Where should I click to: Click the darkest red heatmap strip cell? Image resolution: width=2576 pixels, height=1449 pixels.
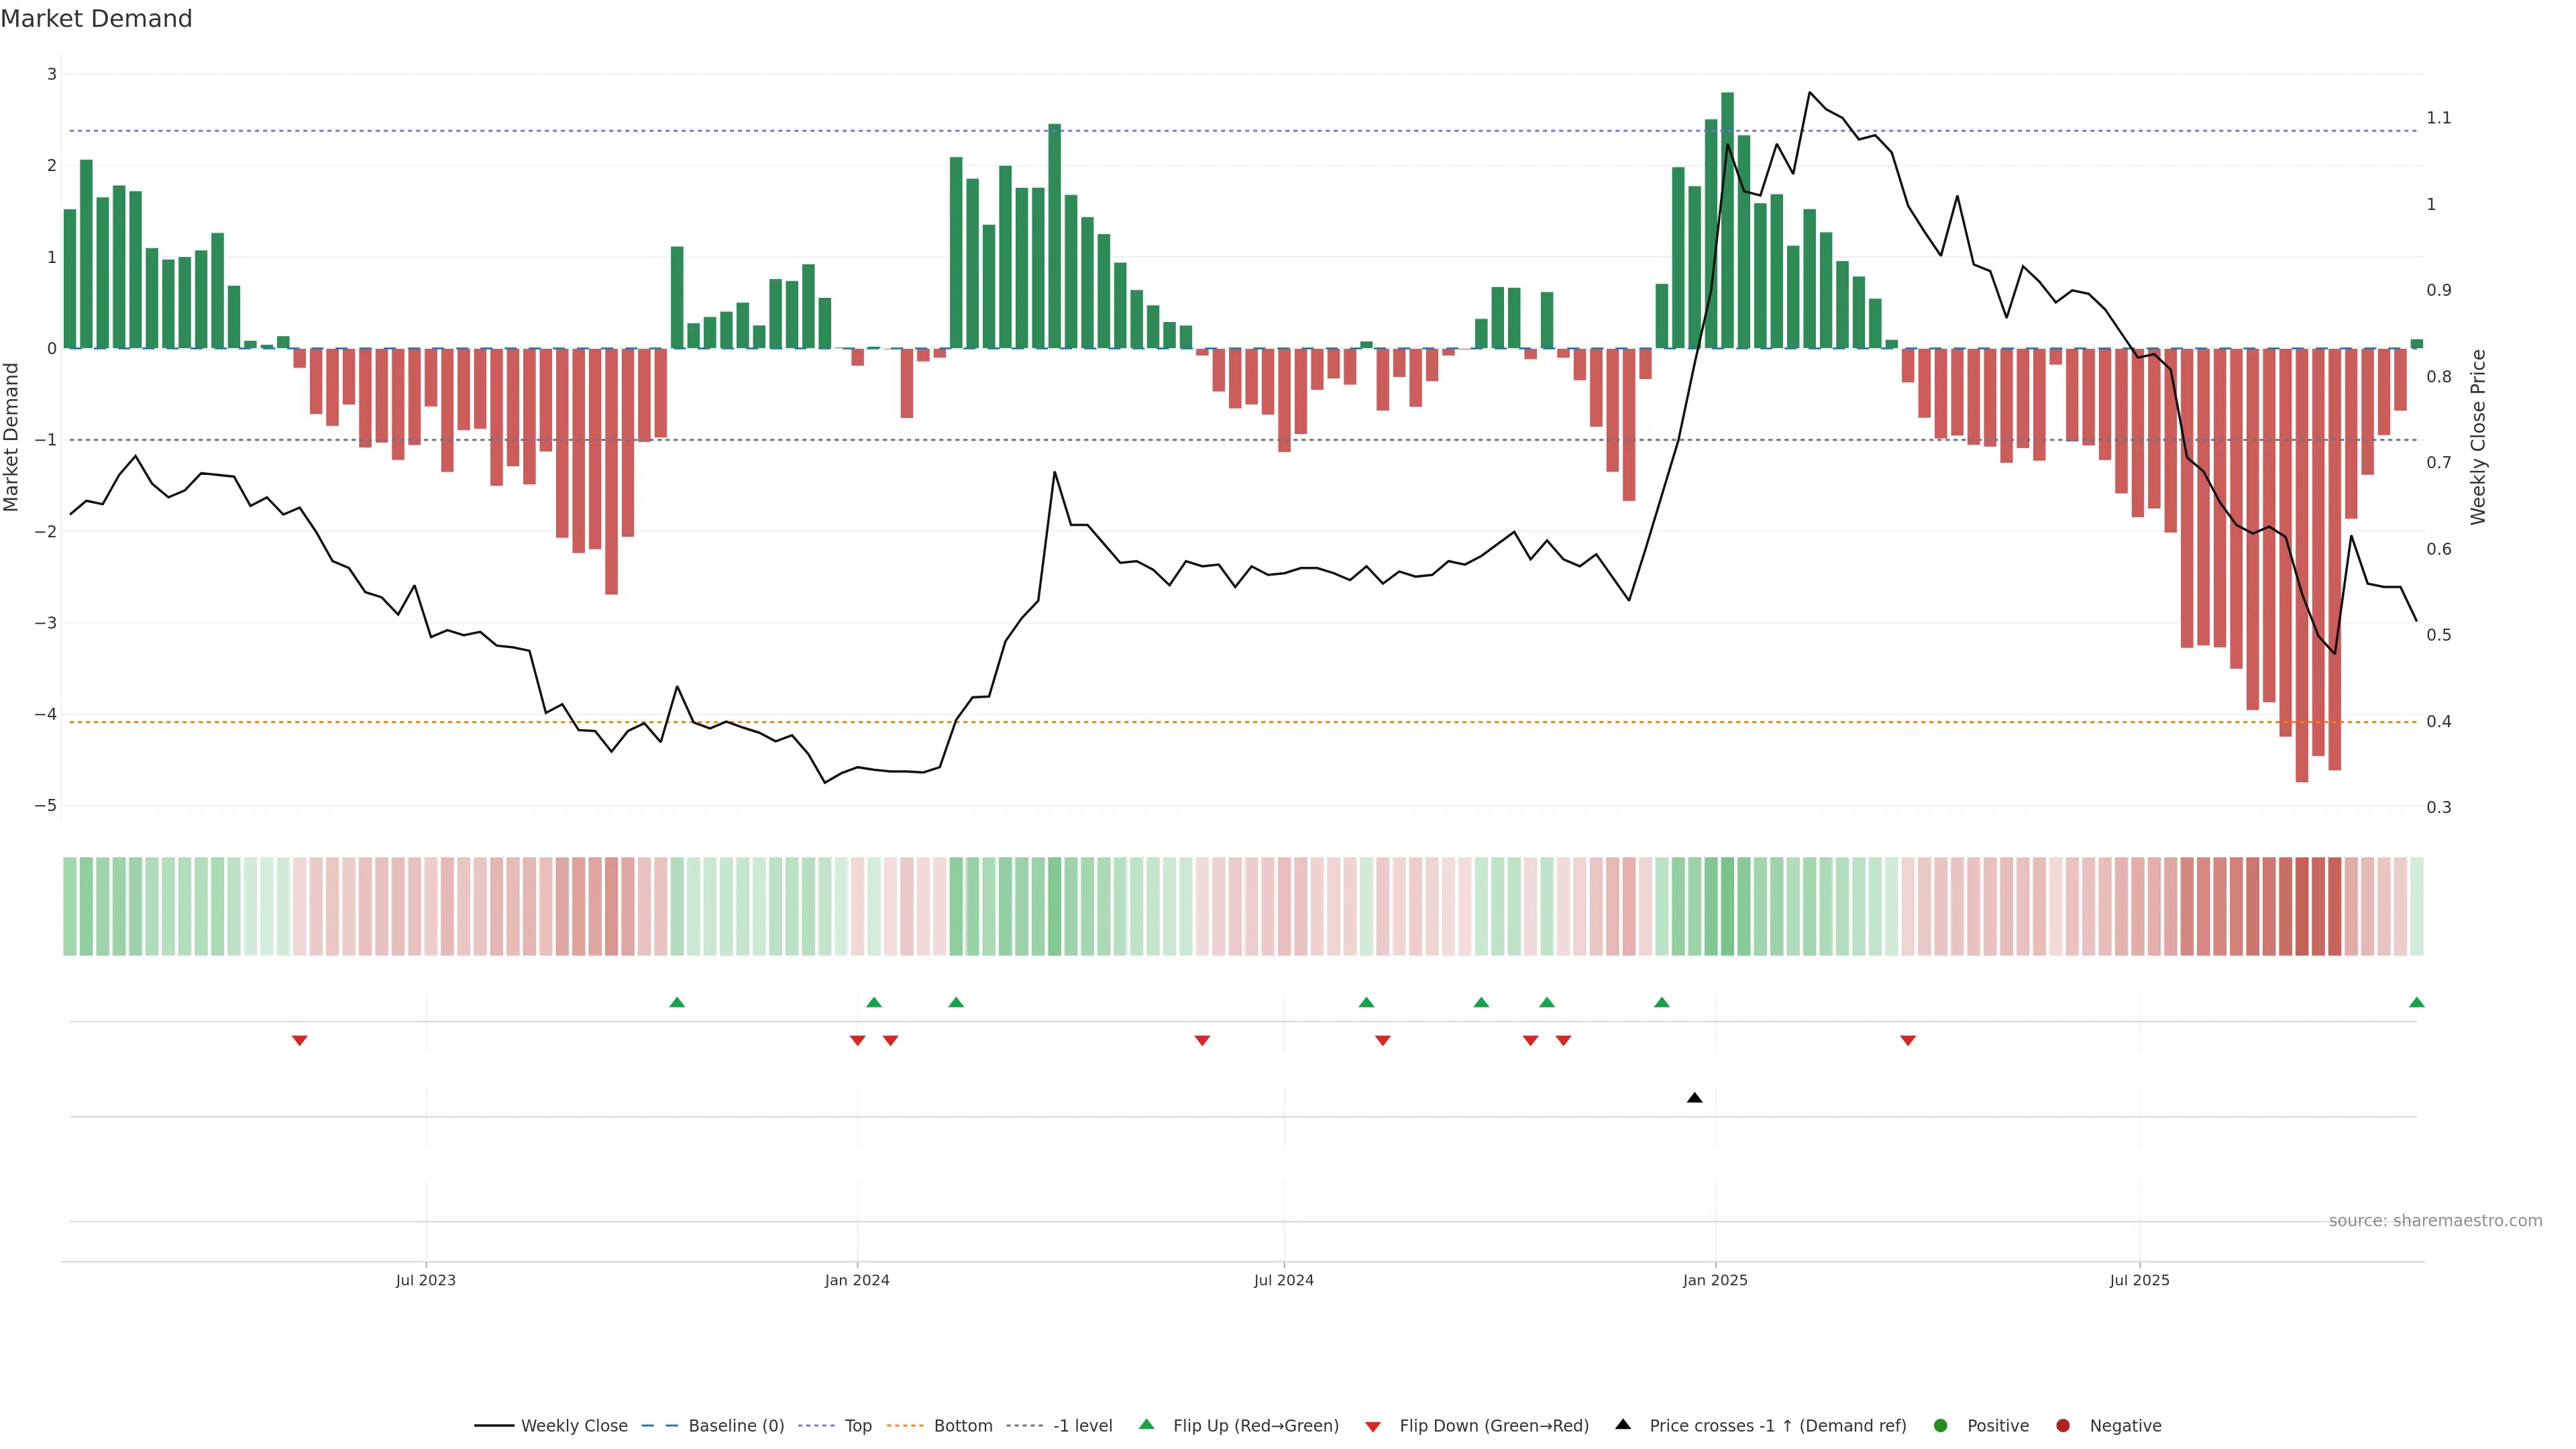click(x=2301, y=906)
